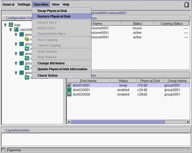Image resolution: width=192 pixels, height=153 pixels.
Task: Select the yellow highlighted volume icon
Action: (x=27, y=39)
